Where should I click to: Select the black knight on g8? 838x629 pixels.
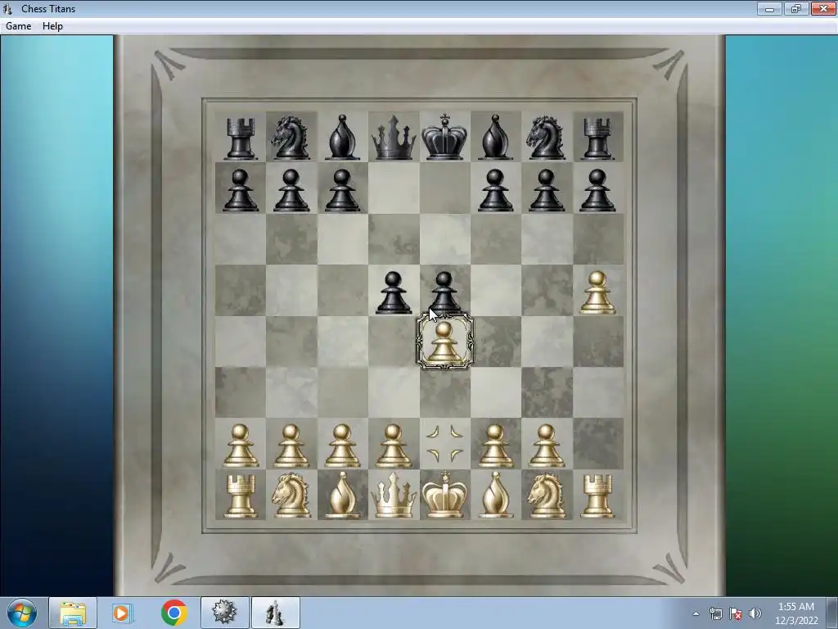tap(546, 138)
